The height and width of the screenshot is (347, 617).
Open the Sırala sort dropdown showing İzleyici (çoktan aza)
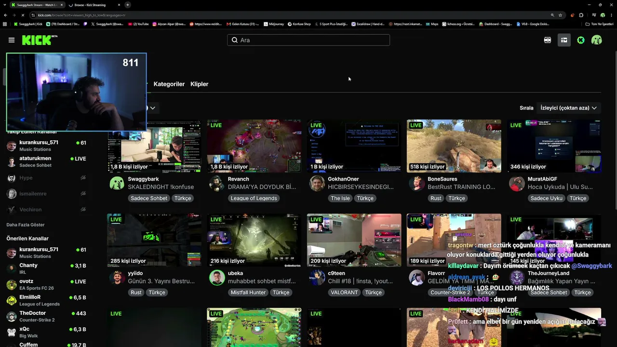569,108
